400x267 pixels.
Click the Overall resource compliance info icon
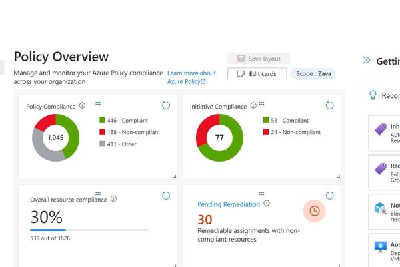point(113,198)
